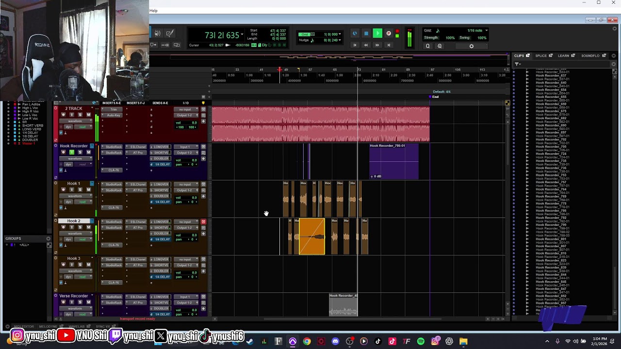Open Instagram icon in the taskbar
This screenshot has width=621, height=349.
(435, 342)
